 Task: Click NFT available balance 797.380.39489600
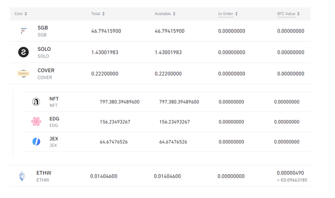pyautogui.click(x=179, y=102)
